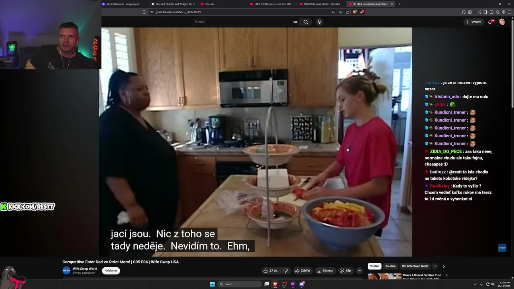Click the Windows taskbar search box

tap(239, 284)
